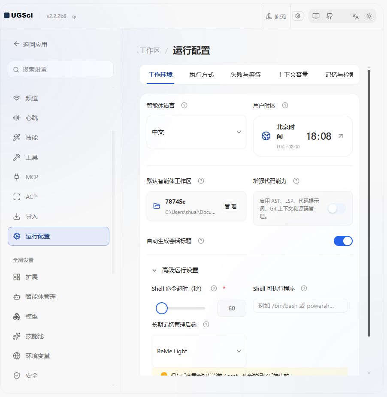Collapse the 高级运行设置 section
The height and width of the screenshot is (397, 387).
(x=175, y=270)
